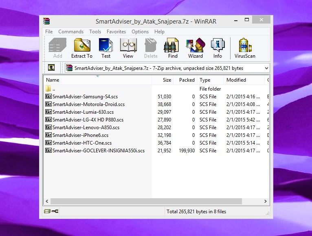Select the parent folder '..' icon

(x=48, y=89)
